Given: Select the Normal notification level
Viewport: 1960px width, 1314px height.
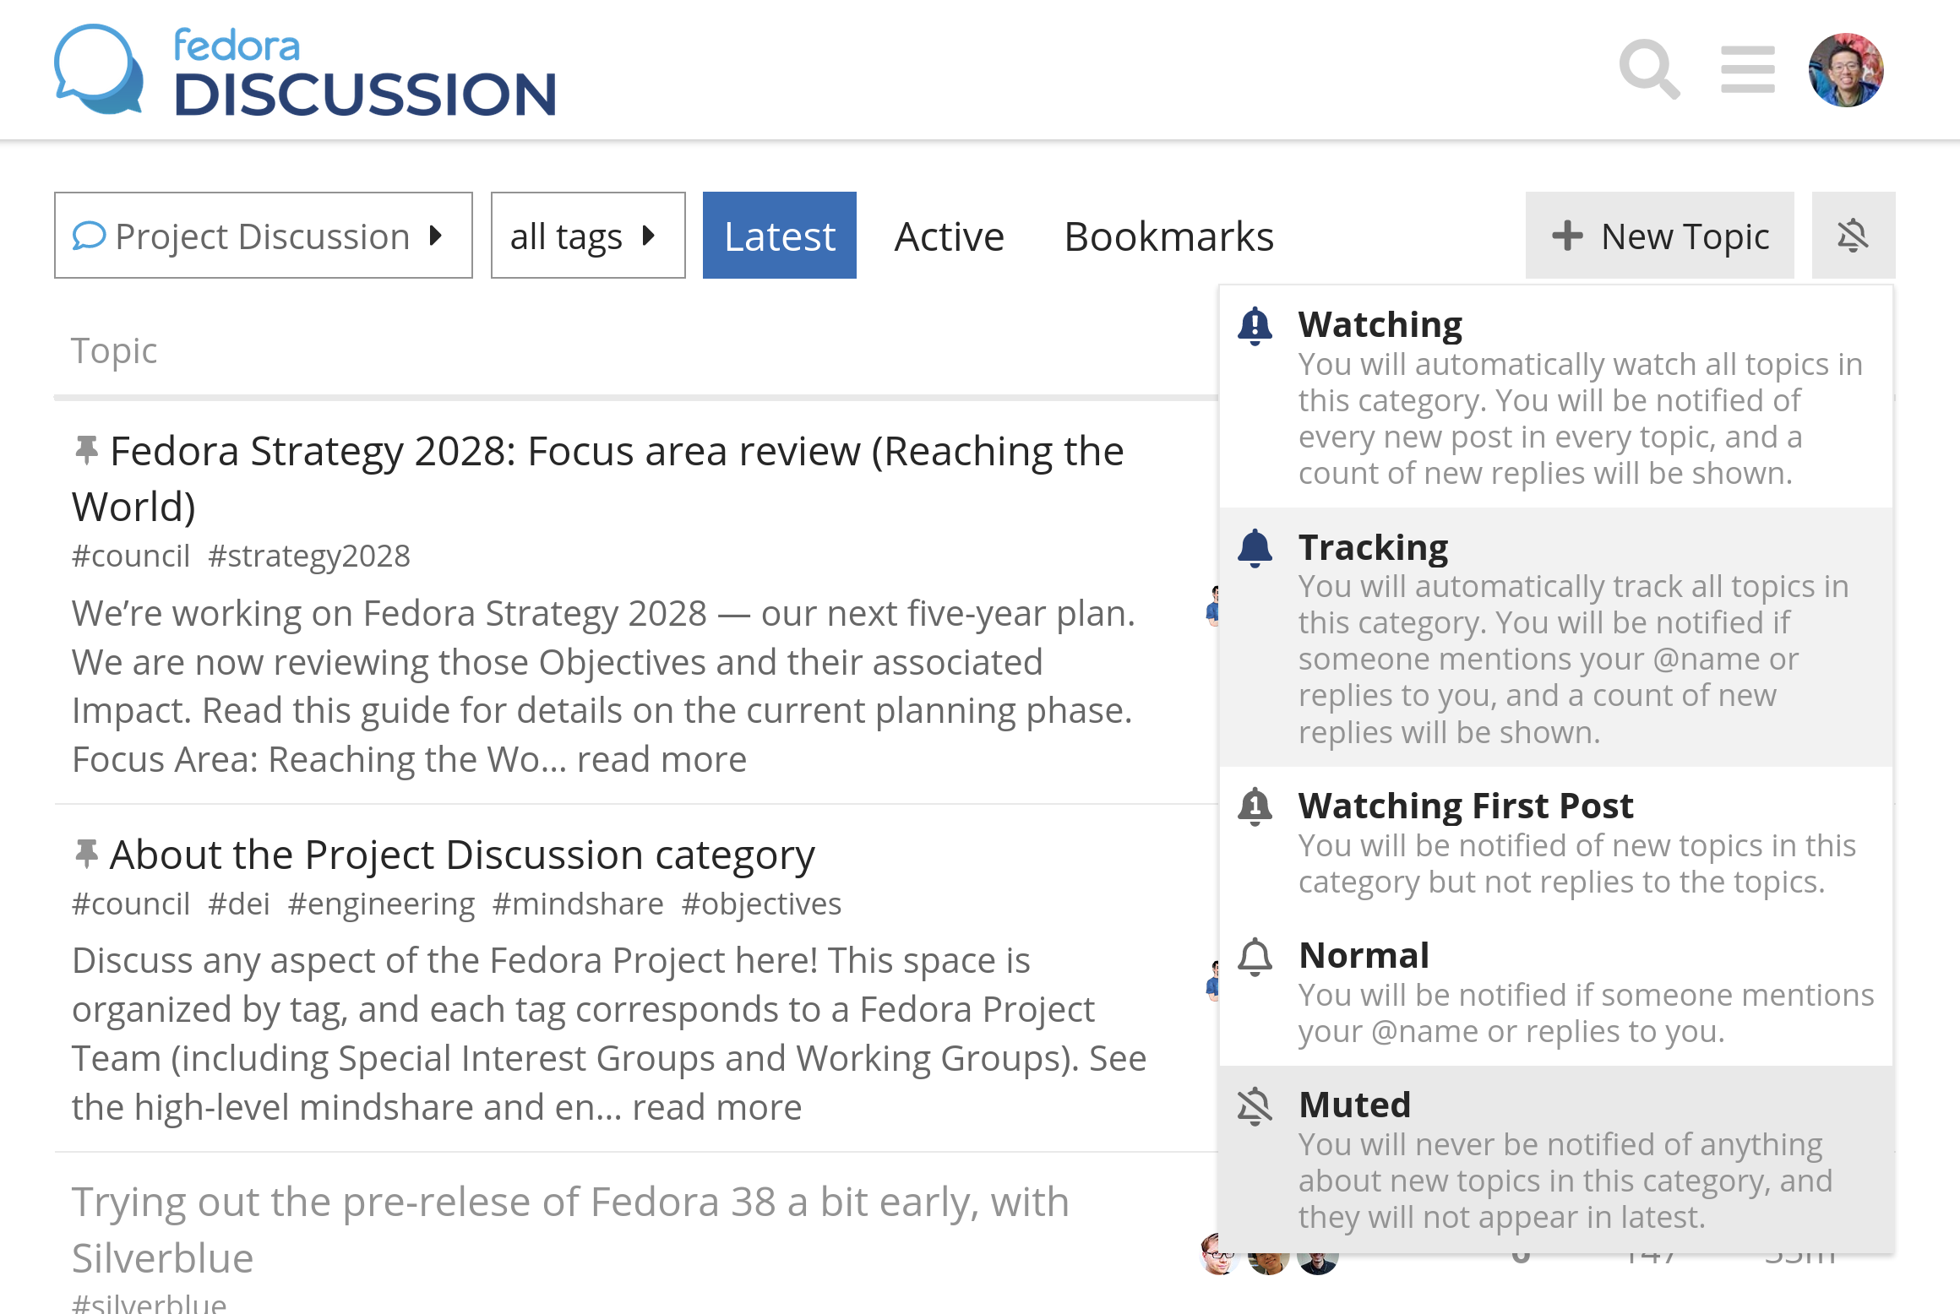Looking at the screenshot, I should pyautogui.click(x=1556, y=991).
